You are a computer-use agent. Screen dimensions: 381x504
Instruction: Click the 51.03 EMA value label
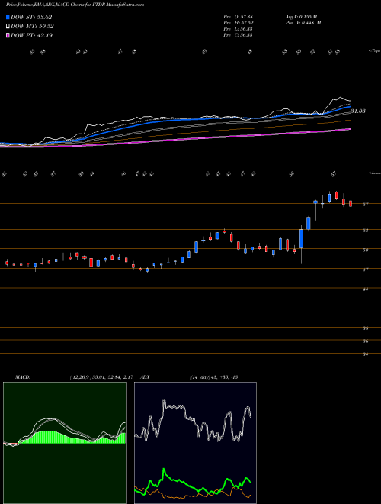click(358, 111)
